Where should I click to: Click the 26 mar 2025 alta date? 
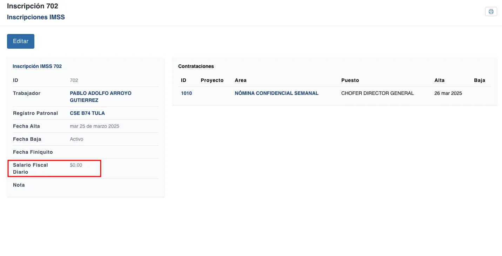coord(448,93)
